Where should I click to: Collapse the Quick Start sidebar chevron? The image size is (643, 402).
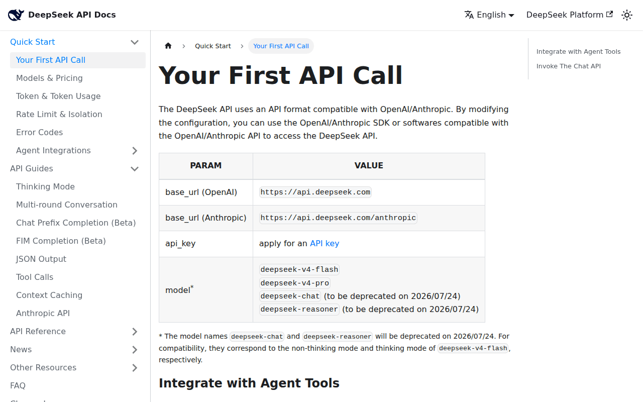pos(135,42)
